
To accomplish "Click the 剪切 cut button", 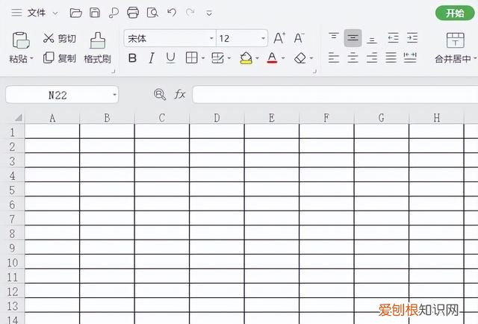I will point(60,38).
